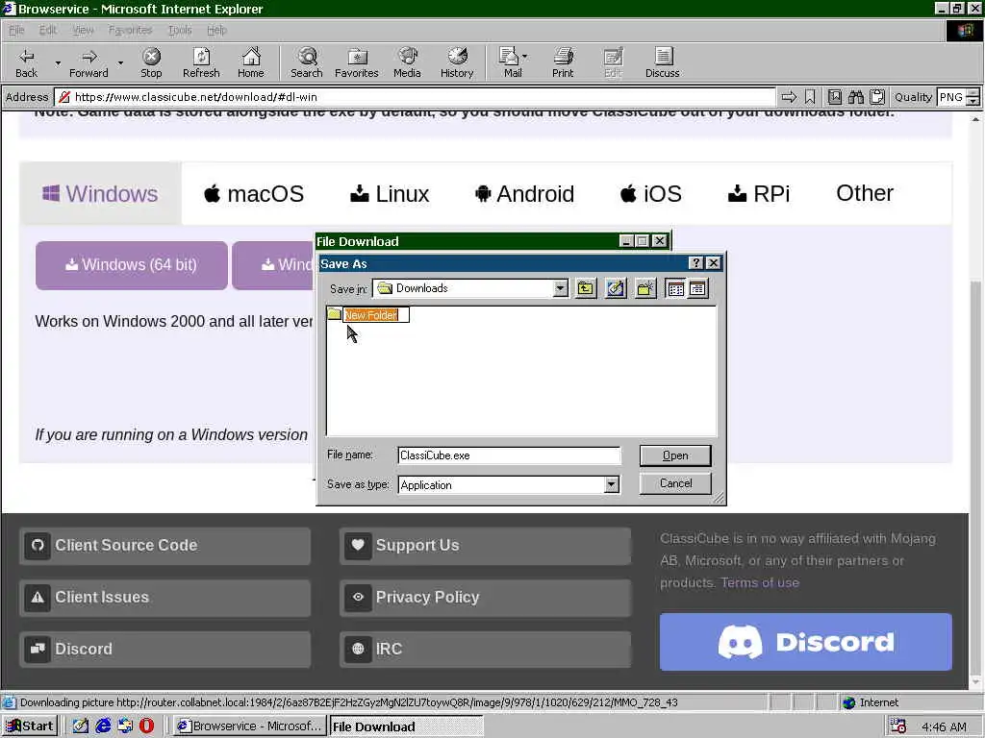
Task: Expand the Save in Downloads dropdown
Action: click(x=561, y=288)
